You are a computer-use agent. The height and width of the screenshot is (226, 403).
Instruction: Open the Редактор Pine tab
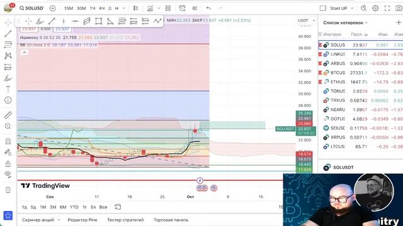(x=82, y=220)
